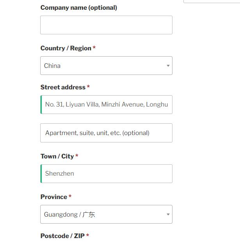Click the Town / City label
240x242 pixels.
click(57, 157)
